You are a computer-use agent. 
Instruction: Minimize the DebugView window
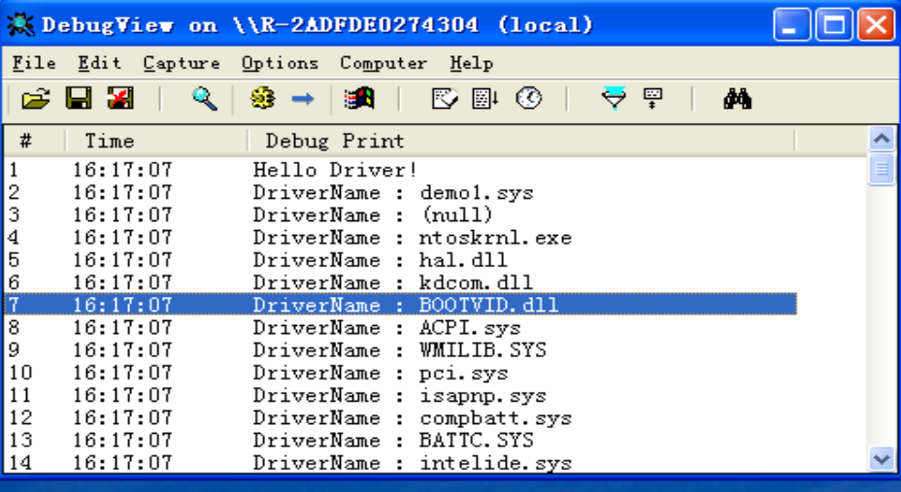tap(792, 24)
